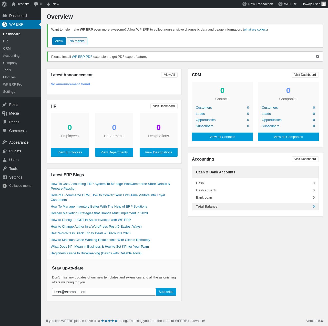Click View all Contacts button
Viewport: 328px width, 326px height.
coord(222,137)
